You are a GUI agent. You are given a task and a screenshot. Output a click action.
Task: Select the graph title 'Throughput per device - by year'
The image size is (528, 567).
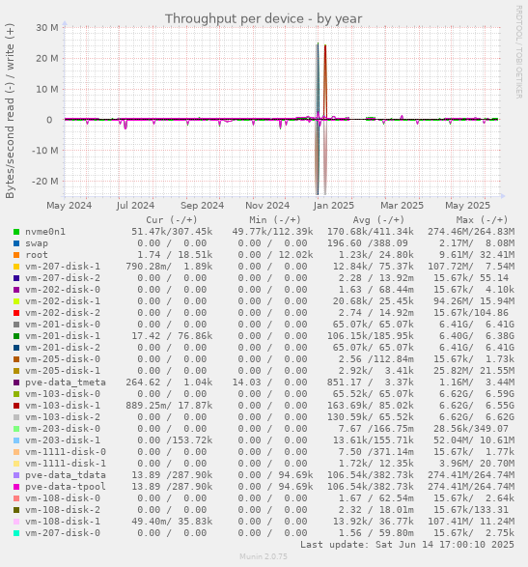point(264,18)
